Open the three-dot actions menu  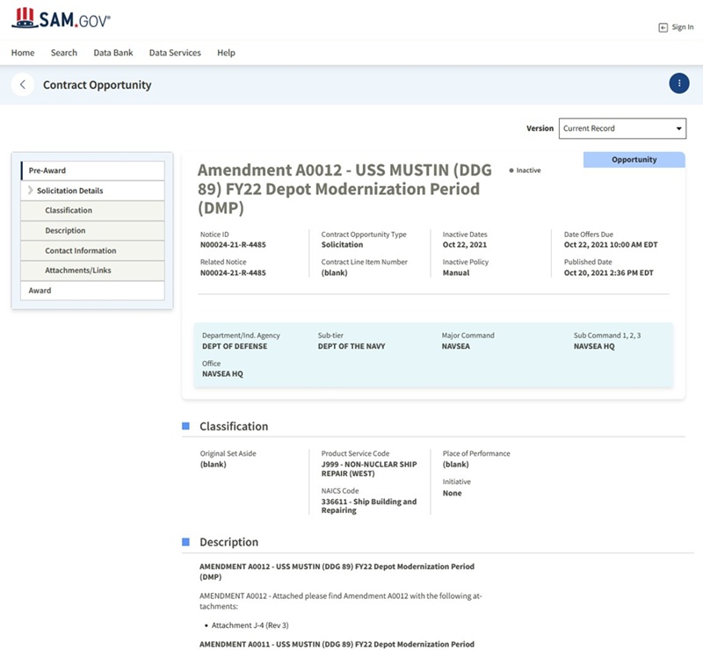(x=678, y=83)
